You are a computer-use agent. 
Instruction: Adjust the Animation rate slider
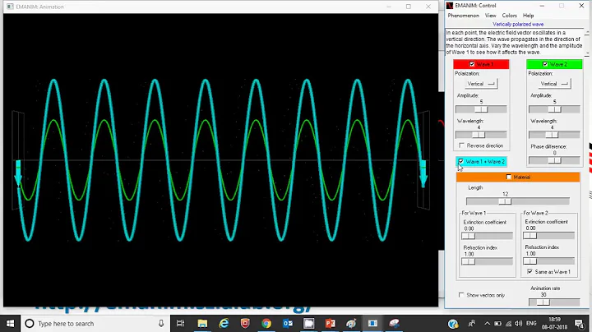554,302
